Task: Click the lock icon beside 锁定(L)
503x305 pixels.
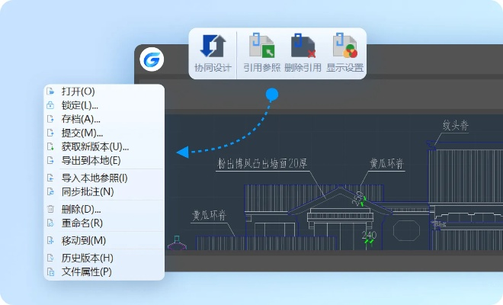Action: pos(51,105)
